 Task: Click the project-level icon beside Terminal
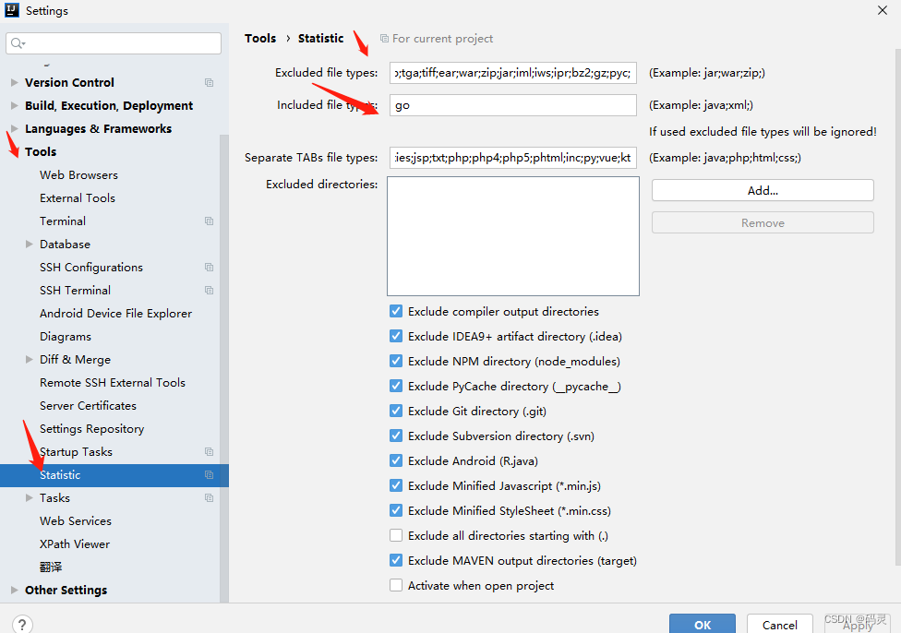click(x=210, y=221)
